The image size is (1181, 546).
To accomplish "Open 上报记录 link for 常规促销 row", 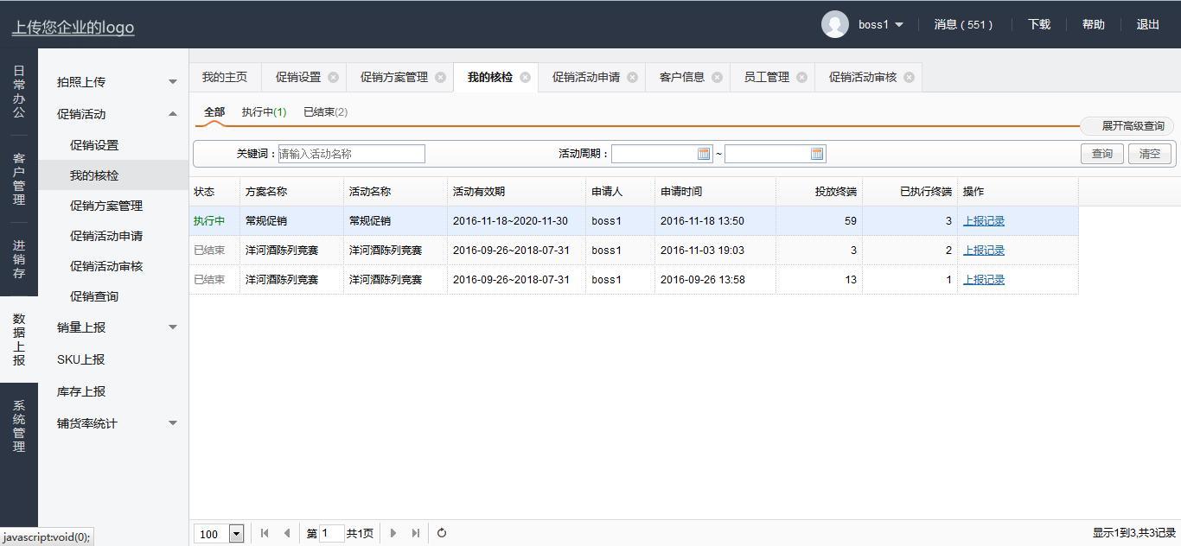I will pyautogui.click(x=984, y=221).
